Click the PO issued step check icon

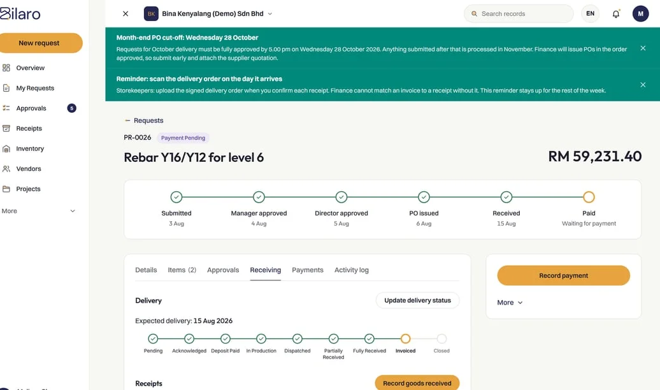pyautogui.click(x=424, y=197)
